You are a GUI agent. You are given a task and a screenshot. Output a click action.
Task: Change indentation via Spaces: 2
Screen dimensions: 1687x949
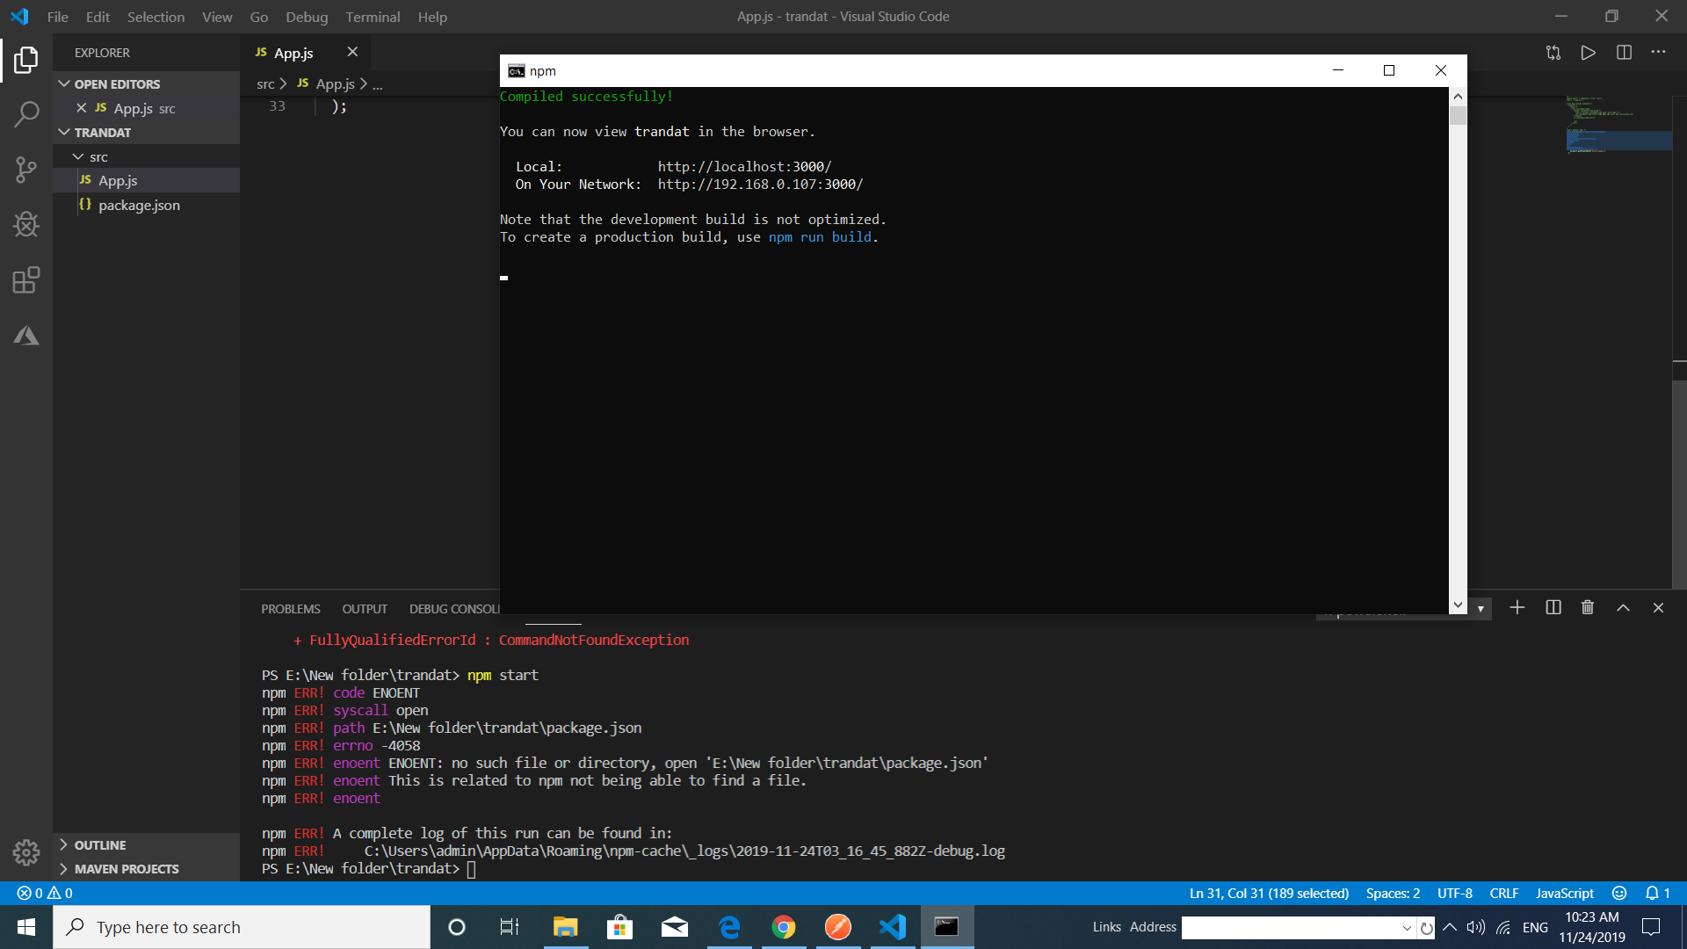1393,893
